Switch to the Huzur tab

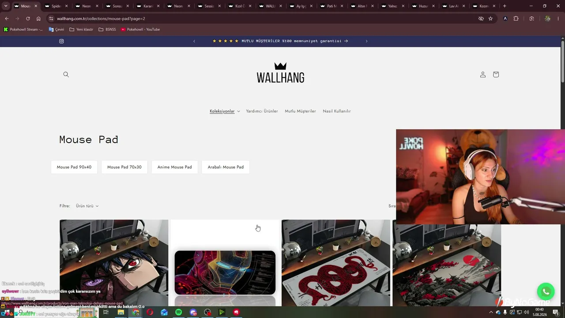point(423,6)
